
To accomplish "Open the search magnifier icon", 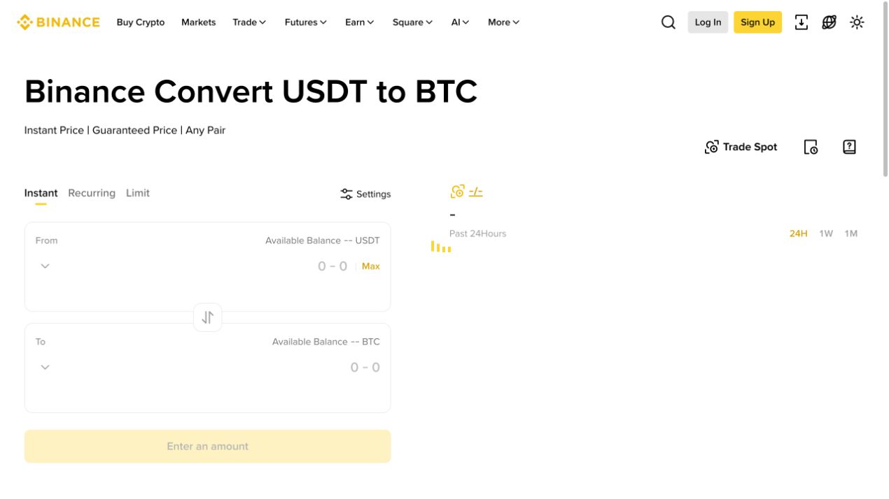I will point(668,22).
